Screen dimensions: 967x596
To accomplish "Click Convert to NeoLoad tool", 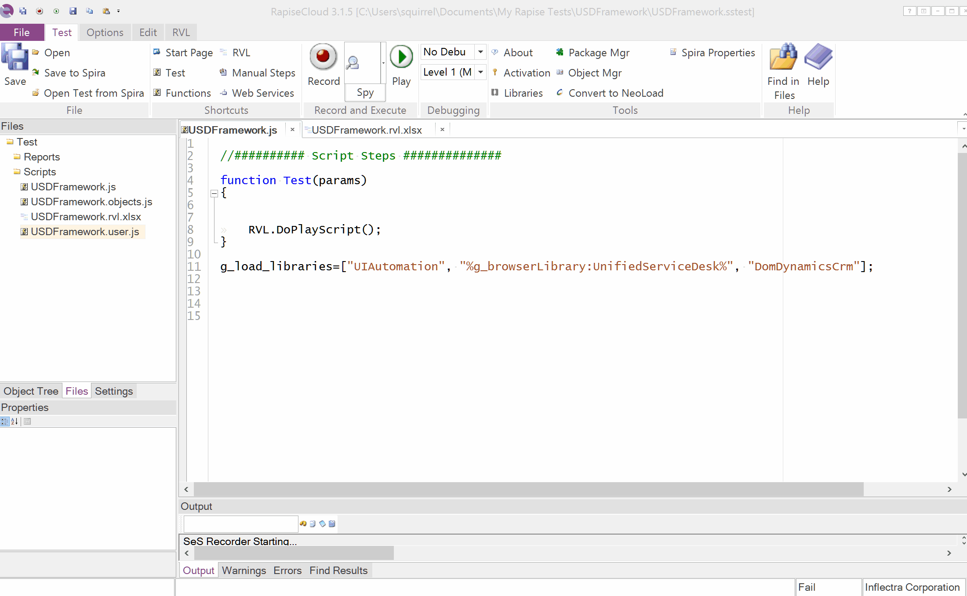I will pos(615,93).
